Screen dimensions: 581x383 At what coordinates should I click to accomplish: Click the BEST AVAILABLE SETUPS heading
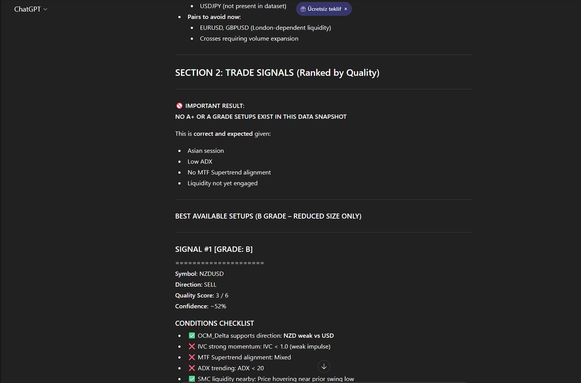268,216
